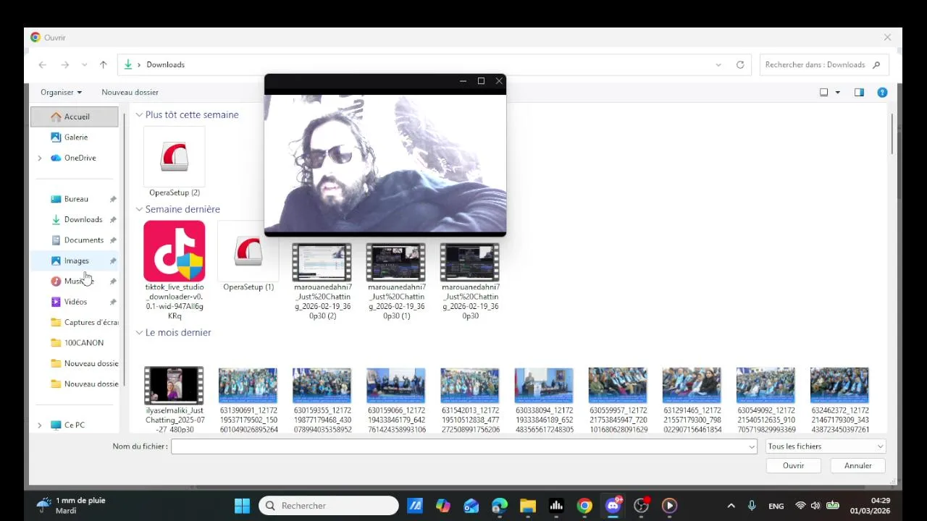
Task: Click the search magnifier in Downloads search
Action: [876, 64]
